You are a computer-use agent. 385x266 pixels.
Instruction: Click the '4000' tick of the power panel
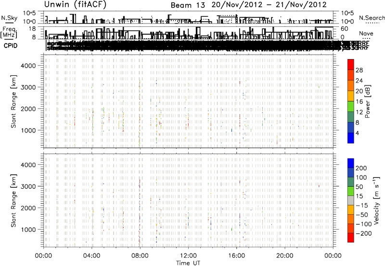coord(28,66)
